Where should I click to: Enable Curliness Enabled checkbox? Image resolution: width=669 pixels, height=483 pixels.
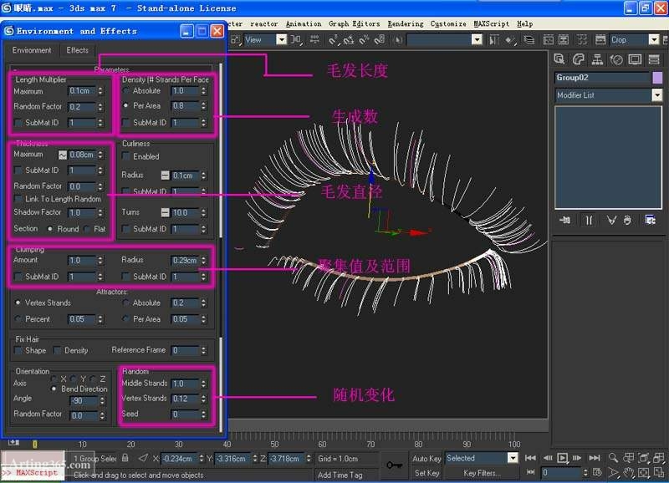pos(126,156)
